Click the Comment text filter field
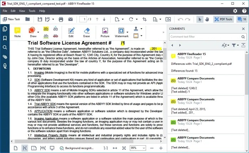Viewport: 249px width, 153px height. coord(208,37)
